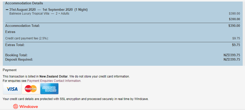Click the bold New Zealand Dollar text
Viewport: 245px width, 110px height.
coord(54,77)
